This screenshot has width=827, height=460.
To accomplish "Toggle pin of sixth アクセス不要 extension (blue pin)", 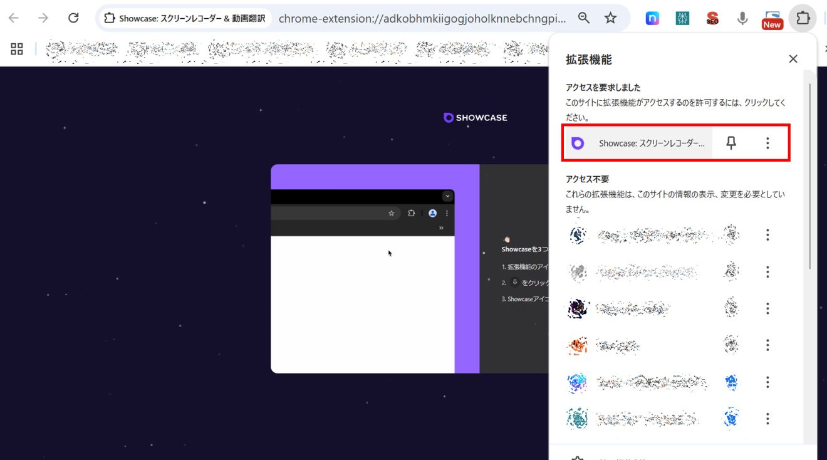I will [x=731, y=418].
